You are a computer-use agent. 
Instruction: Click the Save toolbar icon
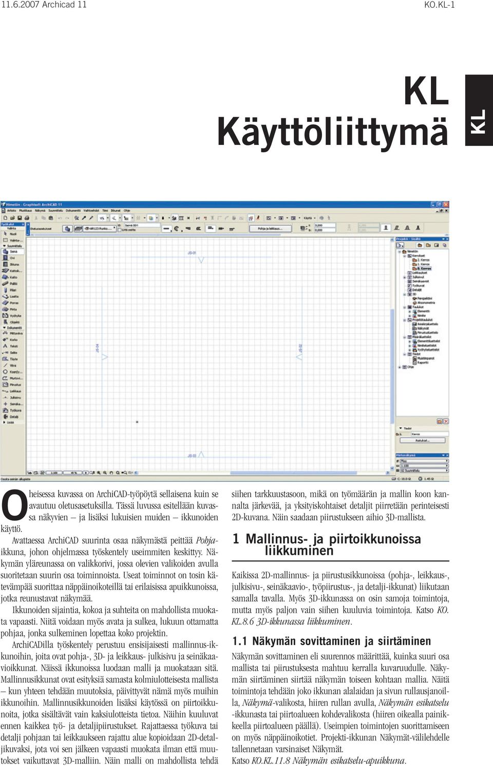(20, 218)
